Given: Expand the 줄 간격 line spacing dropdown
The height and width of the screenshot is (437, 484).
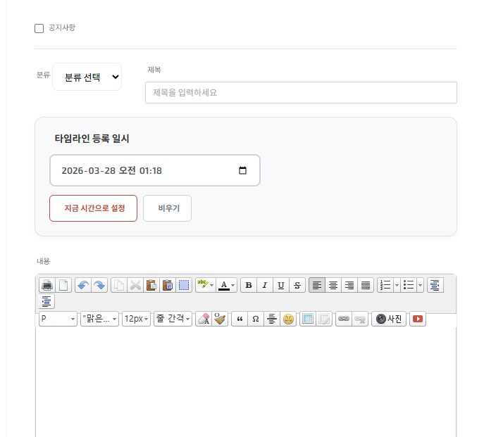Looking at the screenshot, I should pos(173,319).
